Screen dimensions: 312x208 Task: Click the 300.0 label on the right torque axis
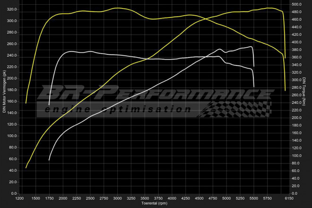[x=296, y=80]
